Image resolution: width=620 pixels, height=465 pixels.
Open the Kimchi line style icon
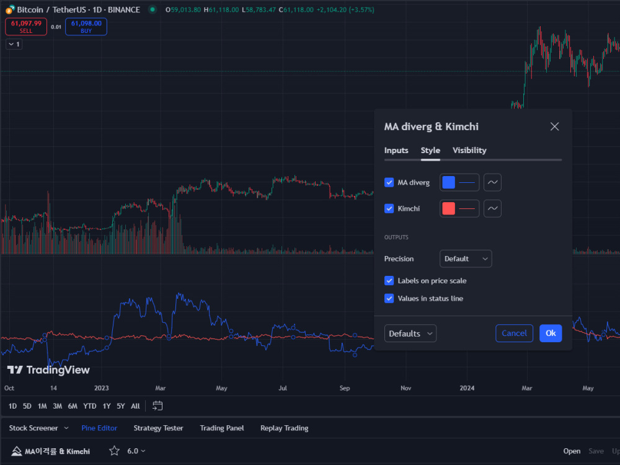(493, 208)
